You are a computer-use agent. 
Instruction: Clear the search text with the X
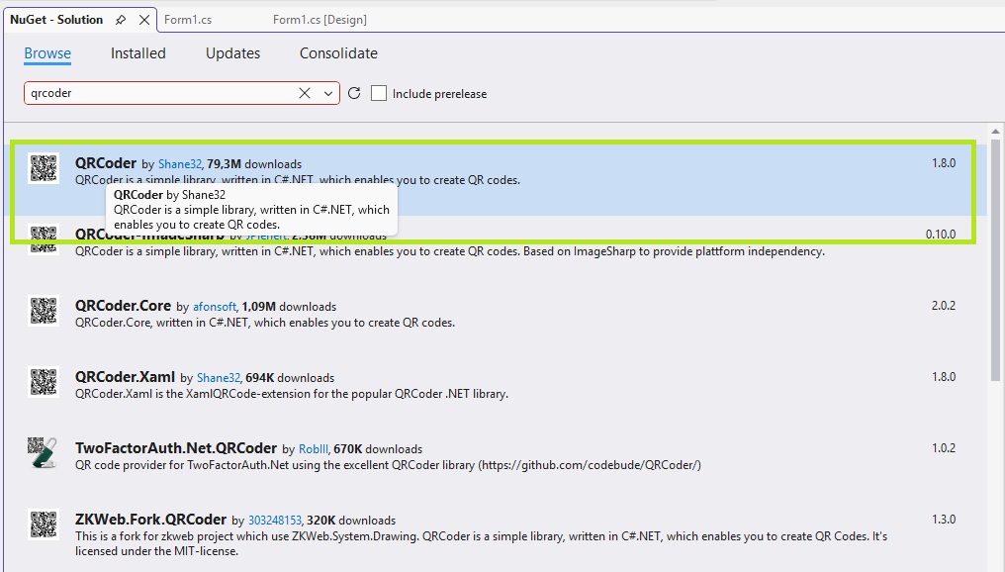(x=305, y=93)
